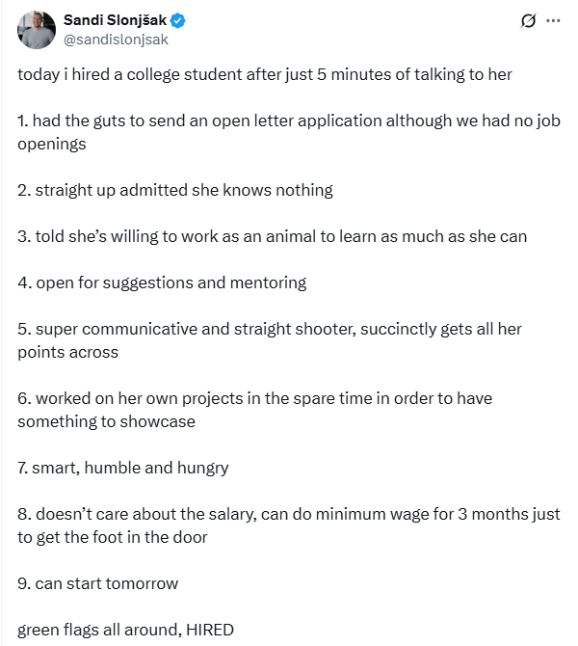Open the three-dot More options menu
Screen dimensions: 578x646
[553, 21]
